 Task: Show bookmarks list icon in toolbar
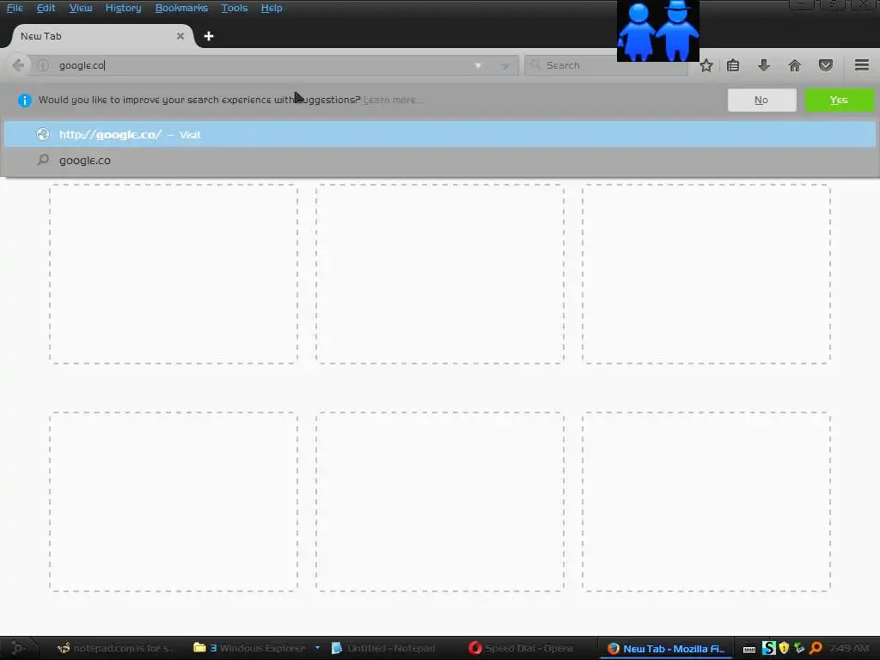point(733,65)
